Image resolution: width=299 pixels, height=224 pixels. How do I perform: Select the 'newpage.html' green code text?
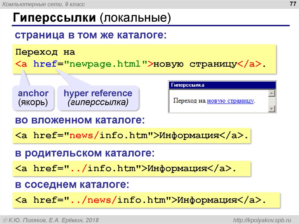tap(105, 64)
